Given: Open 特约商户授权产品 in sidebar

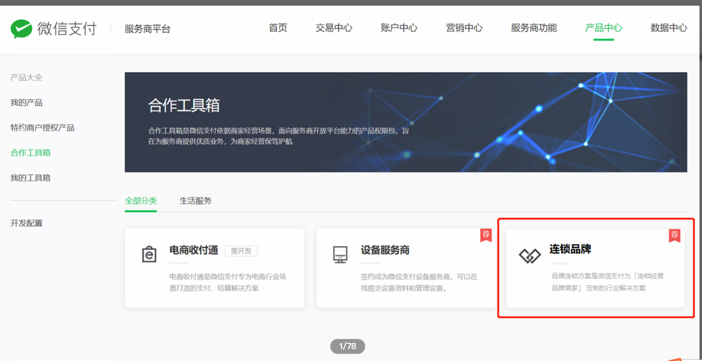Looking at the screenshot, I should pos(43,128).
